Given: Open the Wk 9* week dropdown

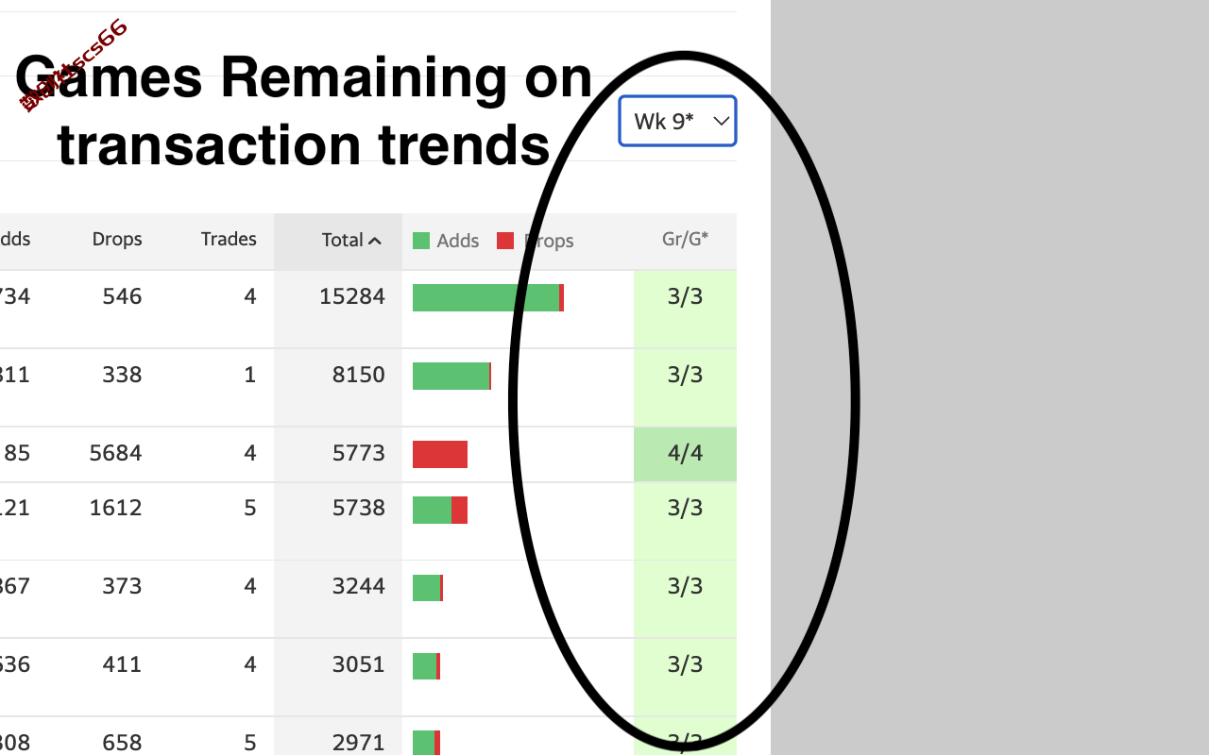Looking at the screenshot, I should [677, 121].
